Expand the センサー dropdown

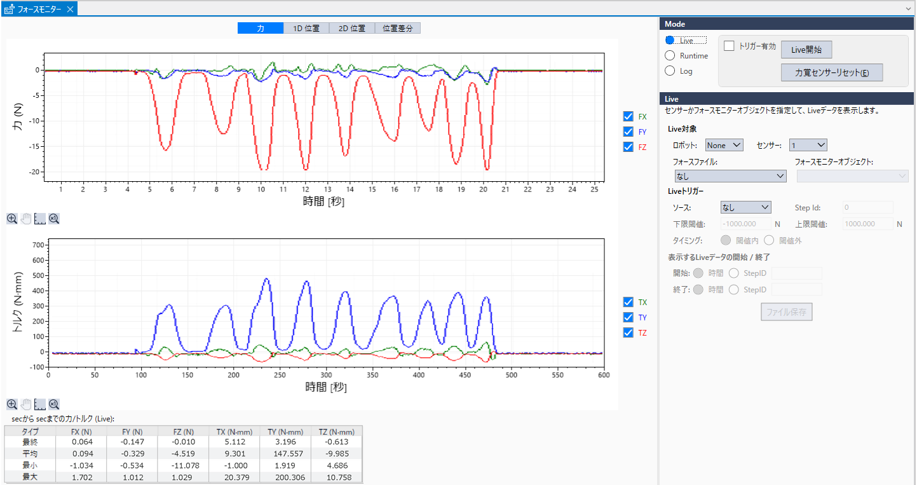coord(808,145)
